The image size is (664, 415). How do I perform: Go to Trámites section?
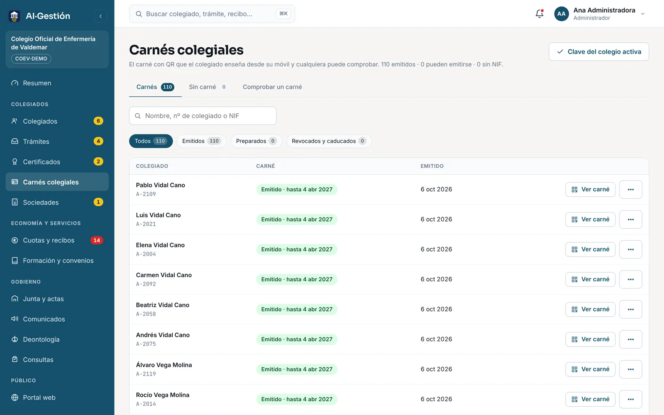coord(57,142)
